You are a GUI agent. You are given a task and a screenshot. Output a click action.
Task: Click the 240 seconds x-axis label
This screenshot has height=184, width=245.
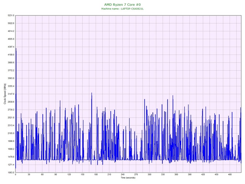click(x=122, y=174)
